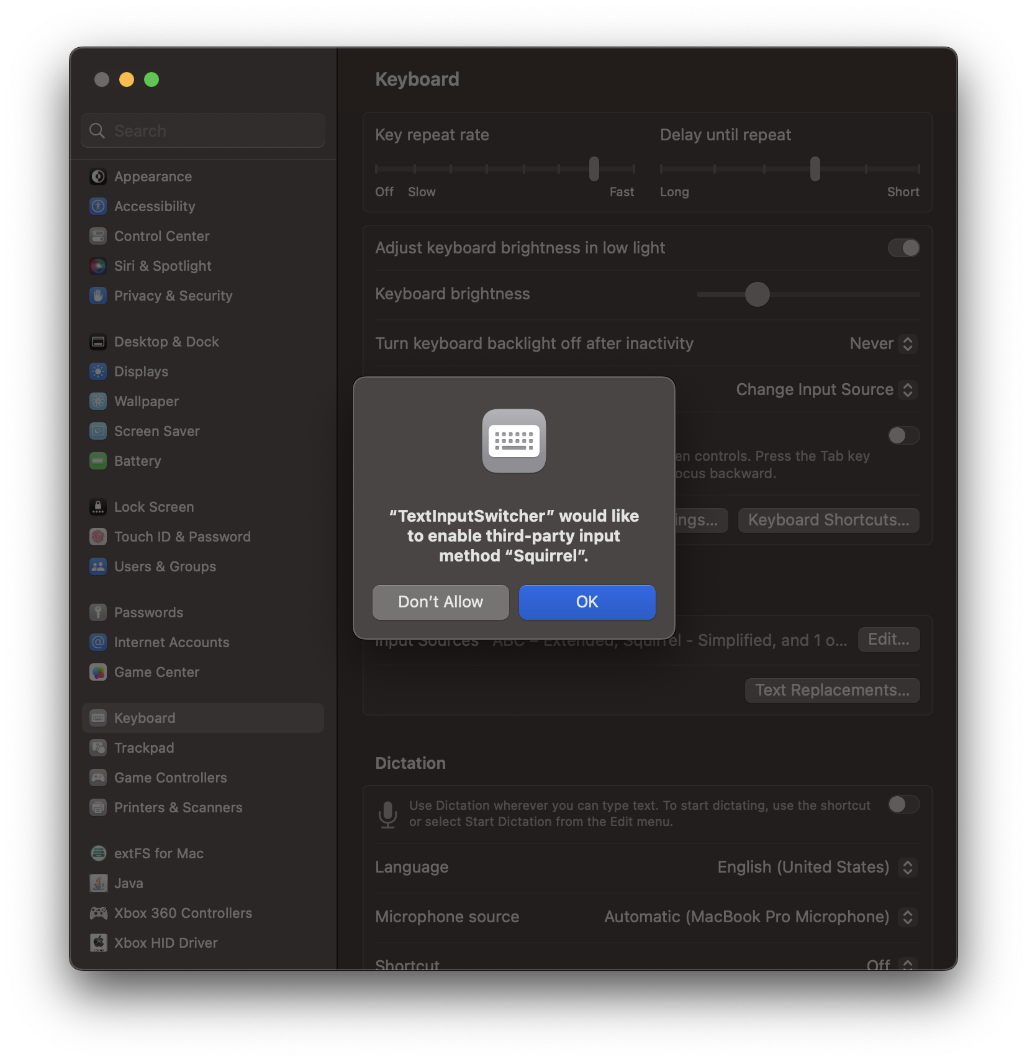
Task: Open Trackpad settings pane label
Action: point(144,748)
